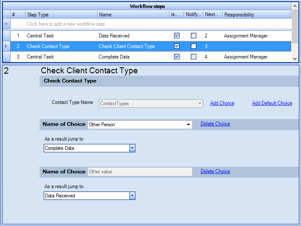Select row header of step 3
The height and width of the screenshot is (226, 301).
point(7,57)
